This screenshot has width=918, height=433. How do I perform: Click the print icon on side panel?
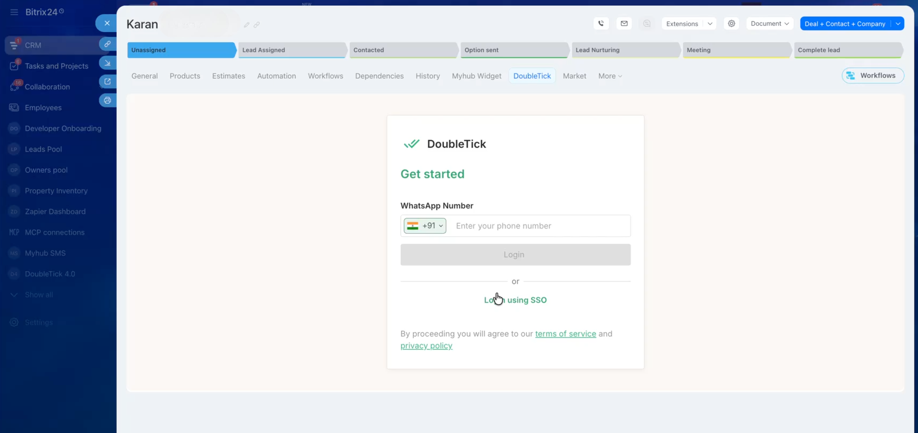(107, 100)
